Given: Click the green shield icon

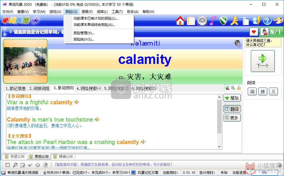Looking at the screenshot, I should coord(224,21).
